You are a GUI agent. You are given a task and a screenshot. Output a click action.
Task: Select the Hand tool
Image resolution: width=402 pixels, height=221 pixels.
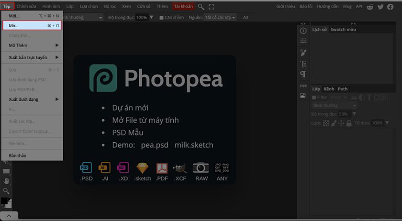click(6, 181)
